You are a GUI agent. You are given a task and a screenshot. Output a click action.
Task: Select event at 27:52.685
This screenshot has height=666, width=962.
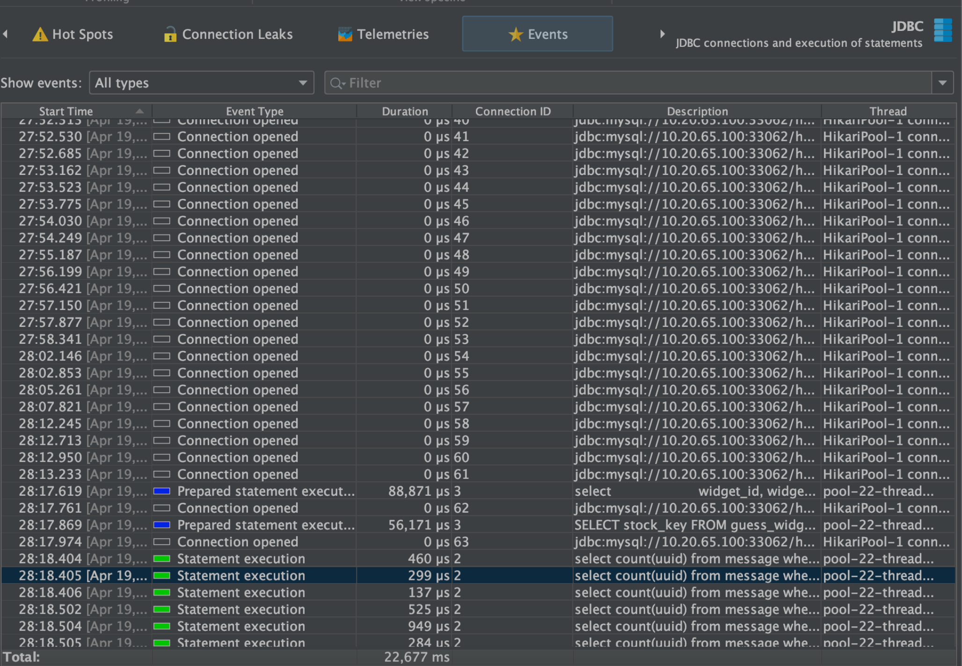click(x=478, y=153)
